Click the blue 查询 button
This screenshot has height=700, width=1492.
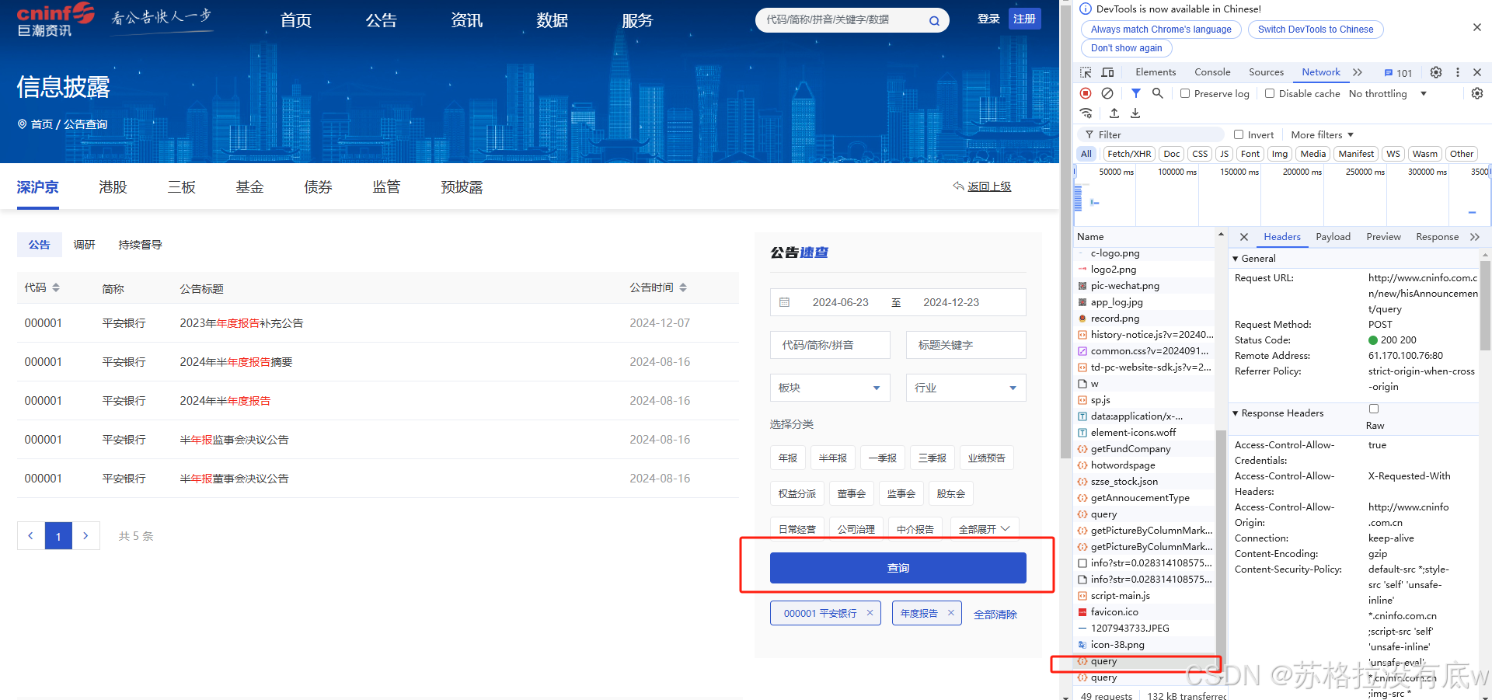coord(898,568)
